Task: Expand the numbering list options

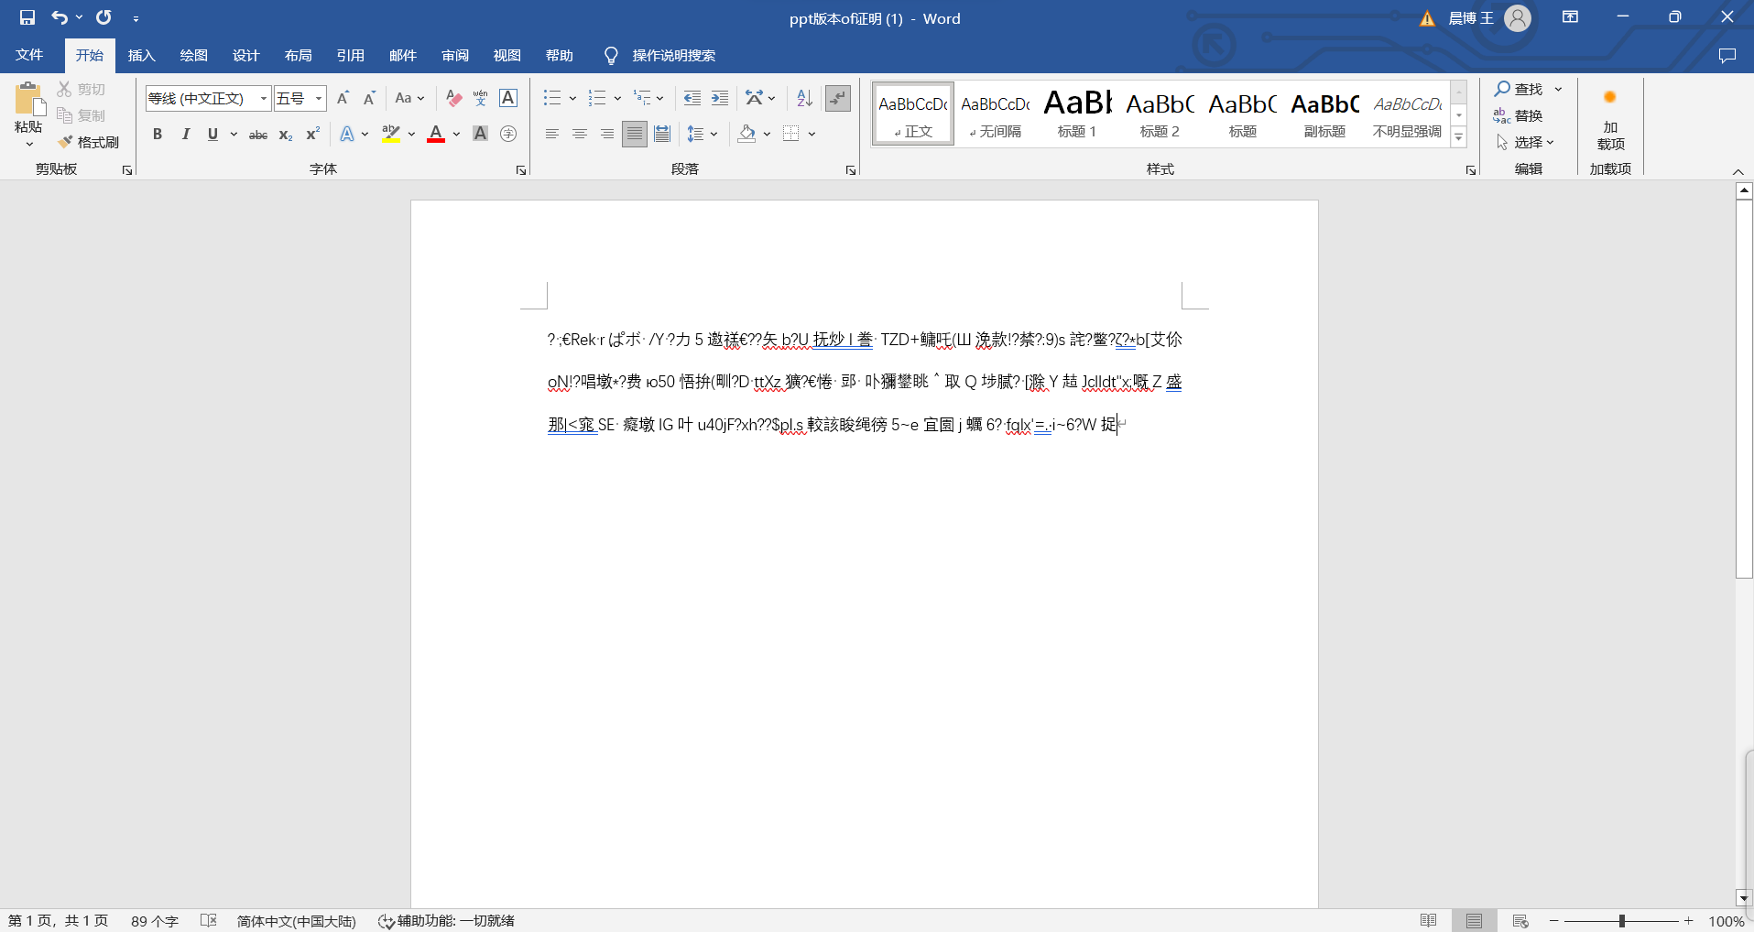Action: 617,98
